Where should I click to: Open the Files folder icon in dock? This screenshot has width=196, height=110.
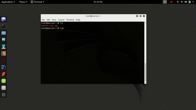coord(3,33)
